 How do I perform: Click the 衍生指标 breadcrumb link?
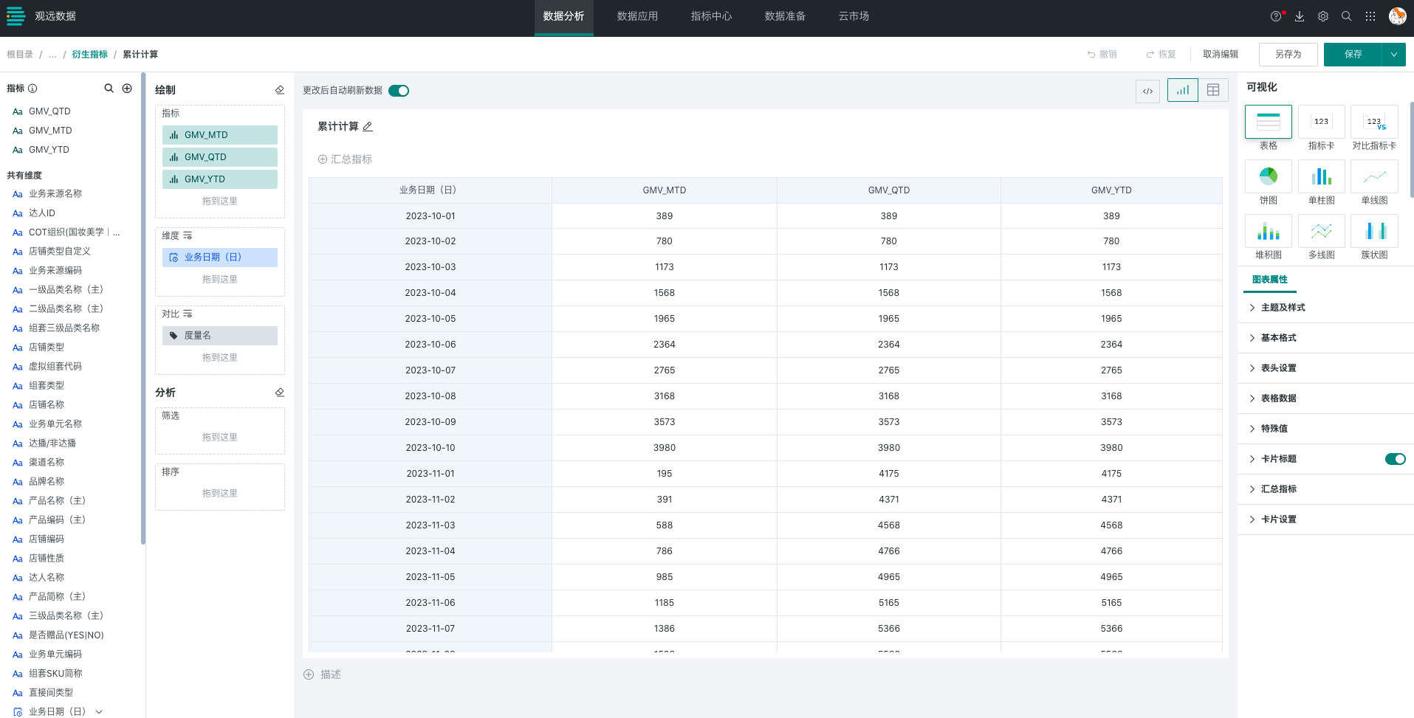click(x=89, y=55)
